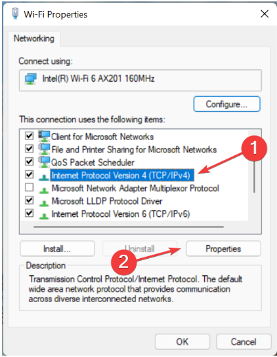Viewport: 277px width, 357px height.
Task: Click the Configure... button
Action: pyautogui.click(x=227, y=104)
